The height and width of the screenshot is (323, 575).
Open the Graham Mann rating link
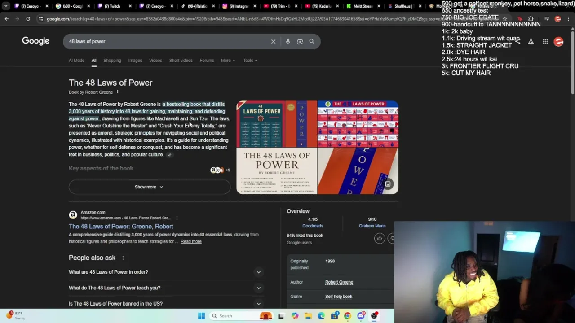pos(372,226)
